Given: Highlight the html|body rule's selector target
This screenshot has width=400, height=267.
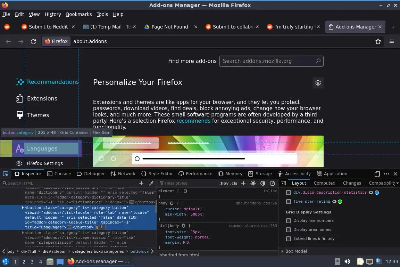Looking at the screenshot, I should tap(183, 226).
